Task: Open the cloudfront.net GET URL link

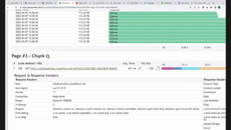Action: [74, 68]
